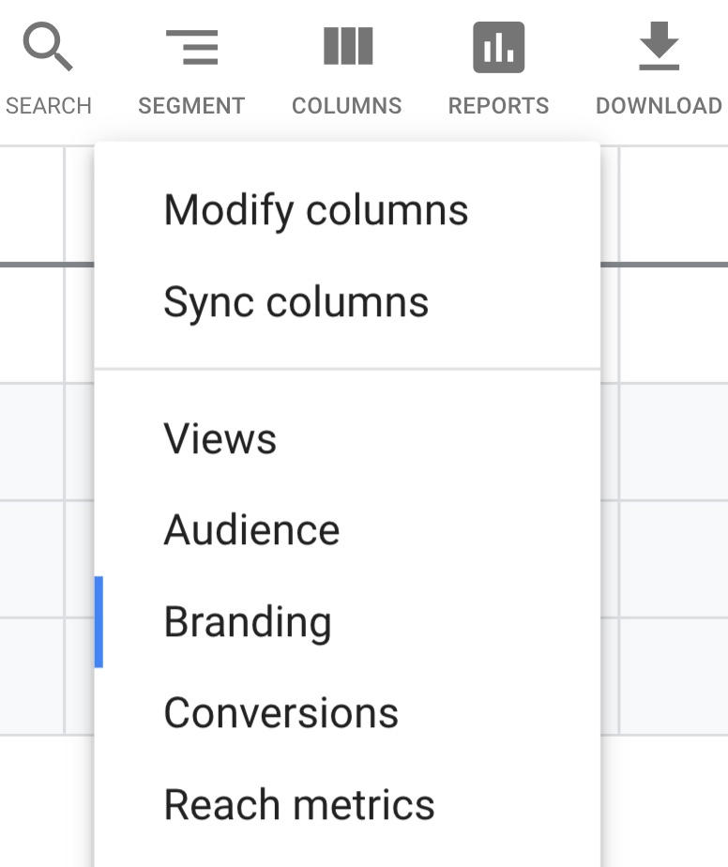Open the Segment filter icon

tap(191, 47)
